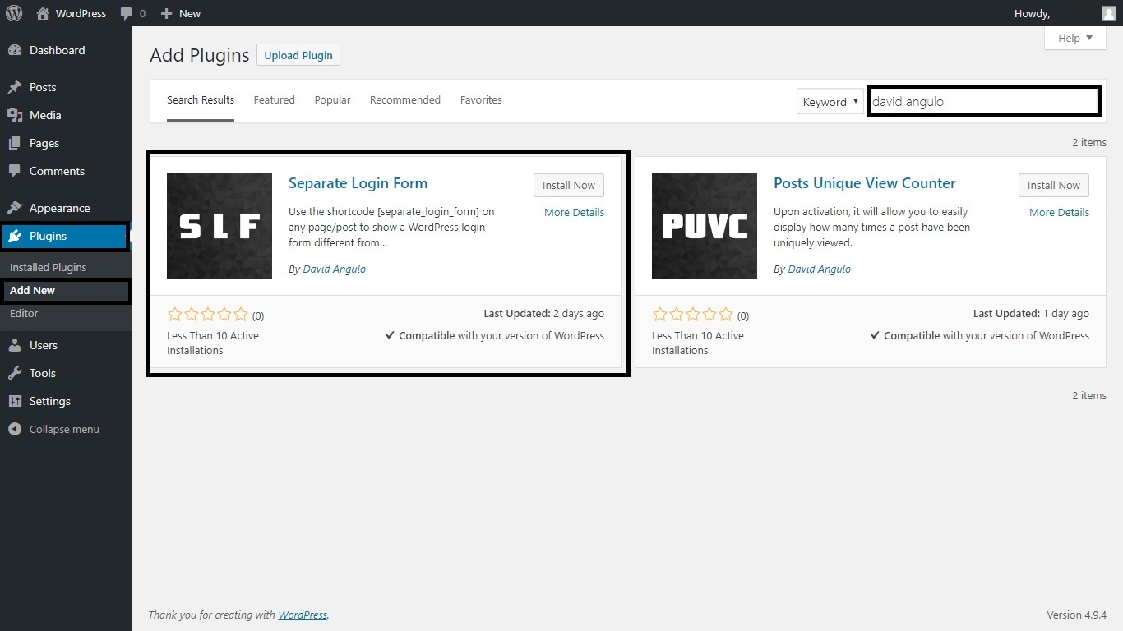
Task: Open the Separate Login Form title link
Action: tap(358, 183)
